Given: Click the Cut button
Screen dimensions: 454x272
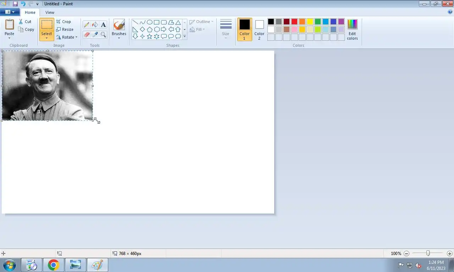Looking at the screenshot, I should coord(25,22).
